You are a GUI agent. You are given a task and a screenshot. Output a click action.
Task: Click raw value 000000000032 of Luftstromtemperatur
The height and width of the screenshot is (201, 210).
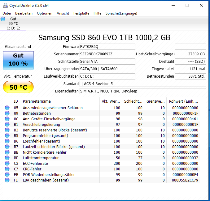click(x=185, y=158)
